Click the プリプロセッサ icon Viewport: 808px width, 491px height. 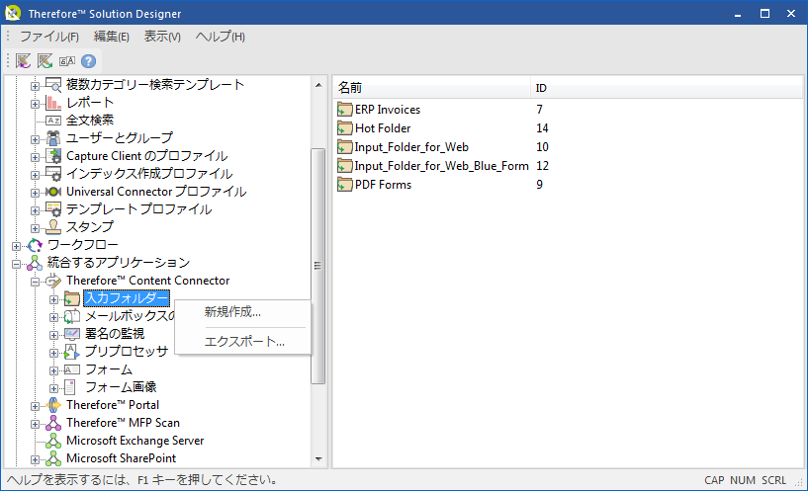[x=71, y=352]
